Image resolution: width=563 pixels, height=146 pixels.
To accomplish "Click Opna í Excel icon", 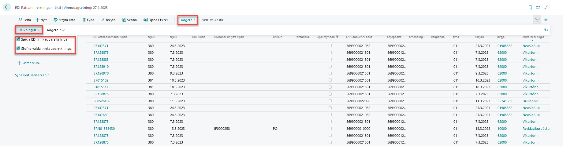I will tap(146, 20).
